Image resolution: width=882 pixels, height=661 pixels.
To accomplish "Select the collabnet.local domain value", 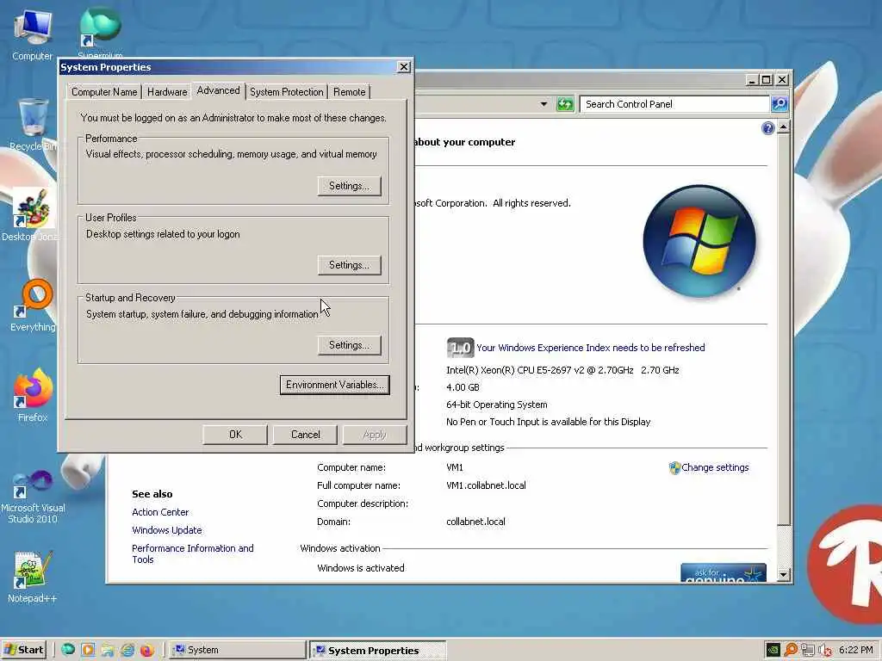I will pyautogui.click(x=475, y=522).
